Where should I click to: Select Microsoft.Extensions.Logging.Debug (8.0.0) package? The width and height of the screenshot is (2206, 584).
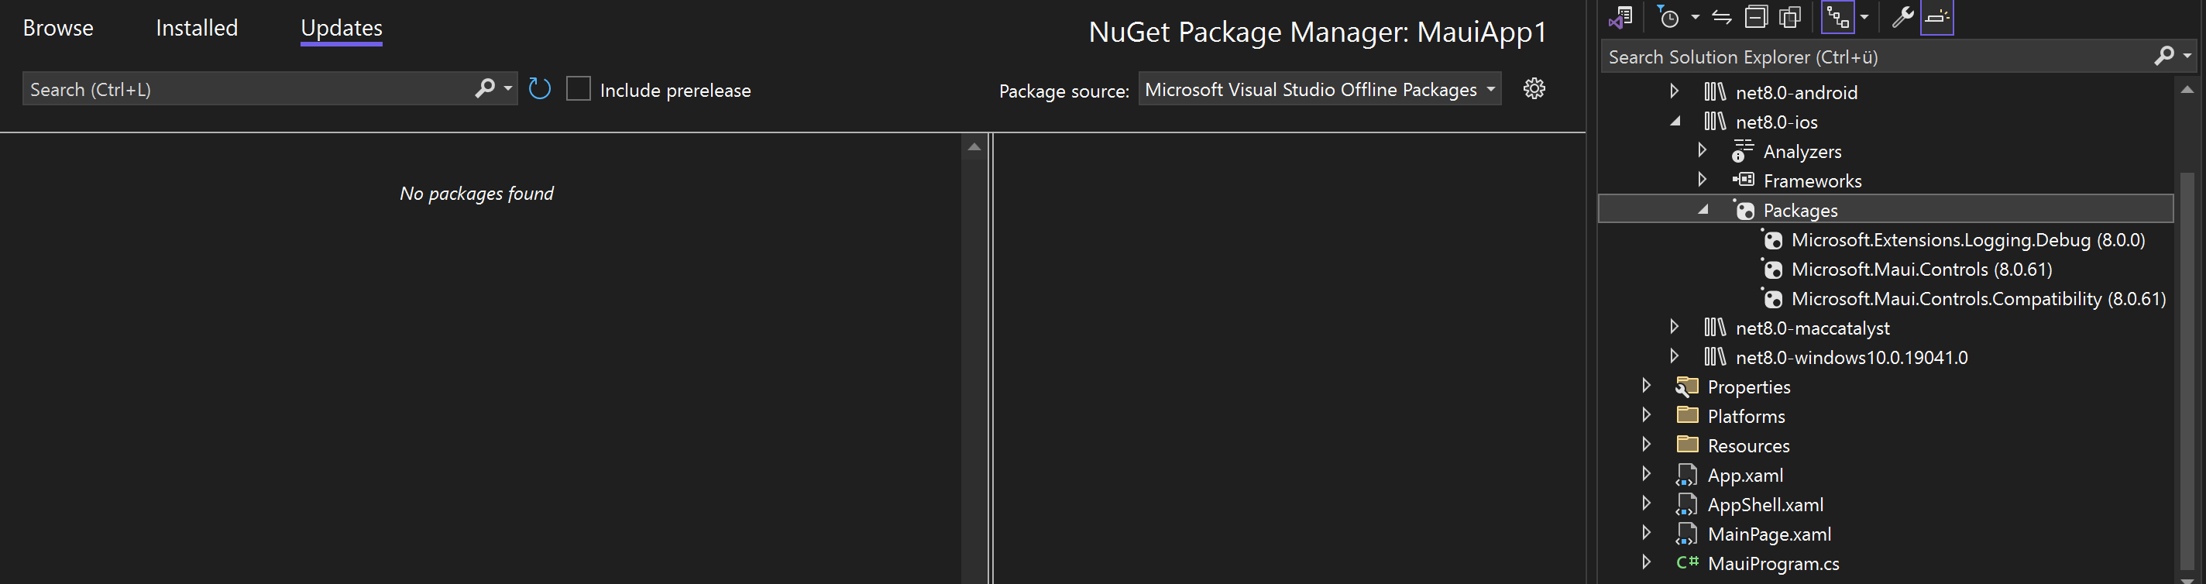pos(1968,240)
